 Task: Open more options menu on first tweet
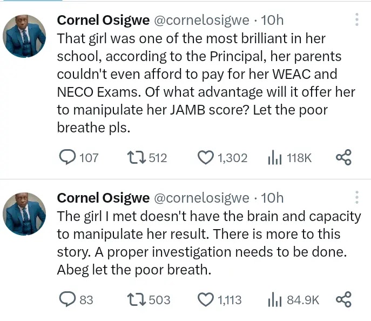pos(356,20)
